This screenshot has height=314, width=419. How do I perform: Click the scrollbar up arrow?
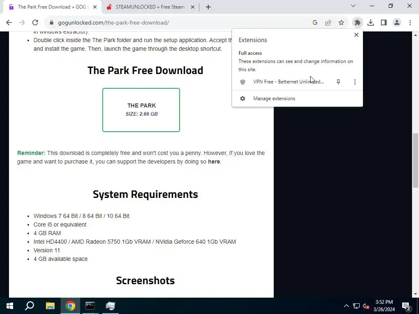pyautogui.click(x=415, y=35)
